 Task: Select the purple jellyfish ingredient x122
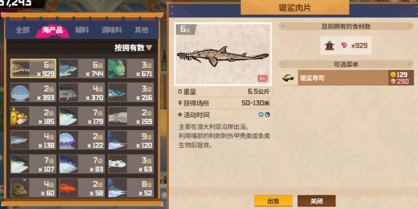(x=82, y=140)
